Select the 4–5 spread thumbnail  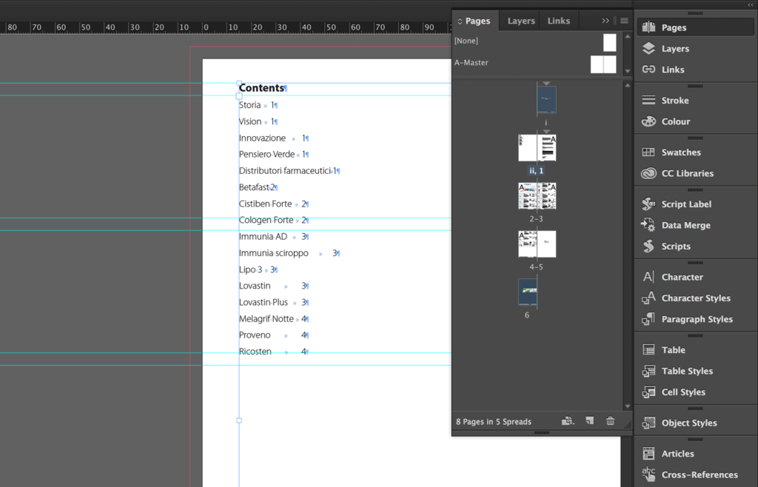point(537,244)
